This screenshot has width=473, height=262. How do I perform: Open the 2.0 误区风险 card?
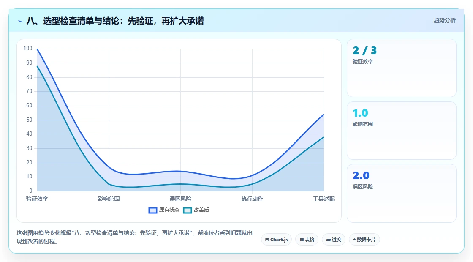(x=401, y=193)
